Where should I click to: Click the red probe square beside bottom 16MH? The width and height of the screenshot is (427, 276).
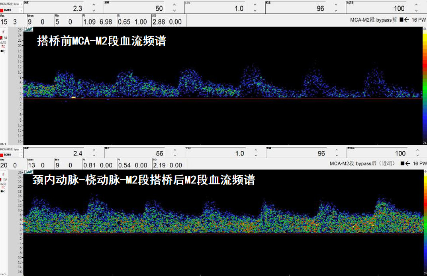(x=2, y=155)
